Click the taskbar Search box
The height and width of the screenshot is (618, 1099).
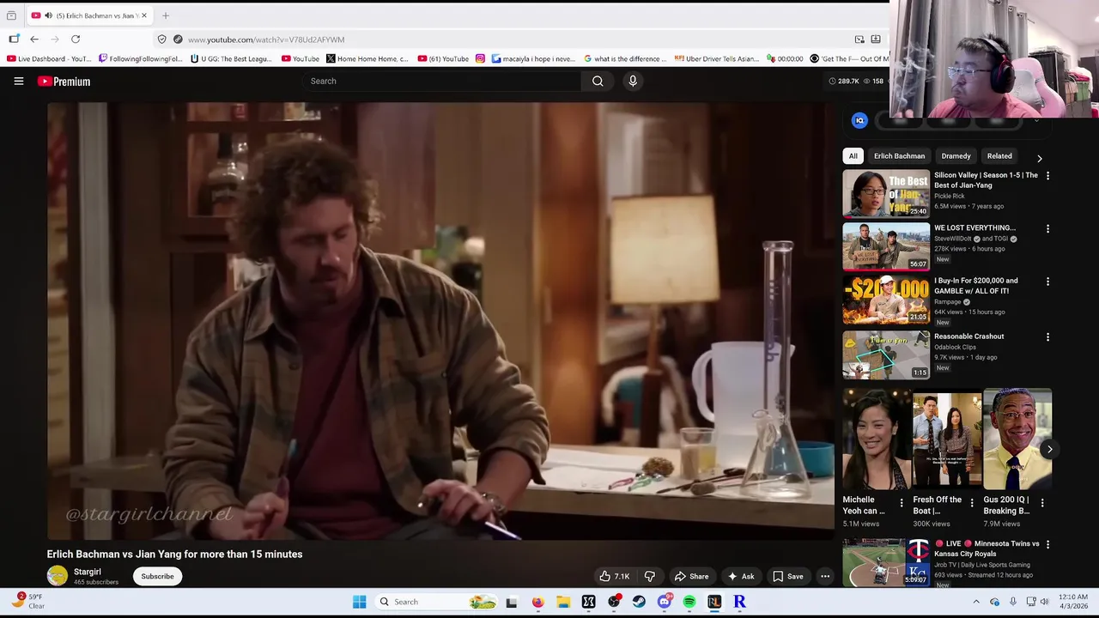(438, 602)
